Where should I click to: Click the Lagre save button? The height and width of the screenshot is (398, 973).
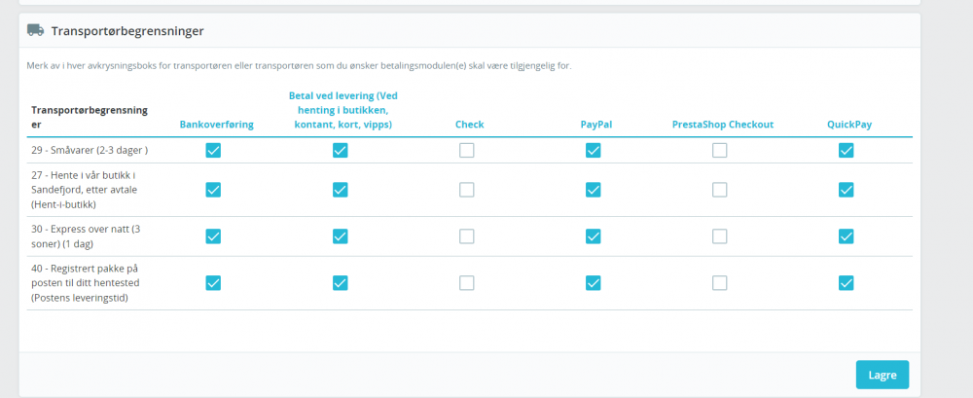[882, 375]
